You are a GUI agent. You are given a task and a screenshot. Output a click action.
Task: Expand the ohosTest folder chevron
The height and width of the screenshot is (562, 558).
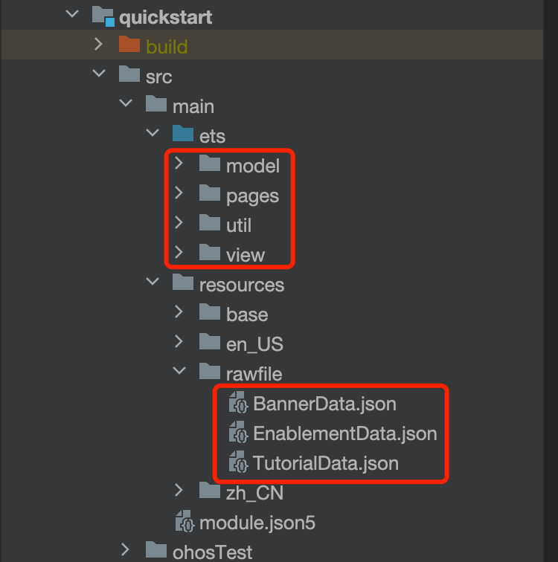[125, 549]
